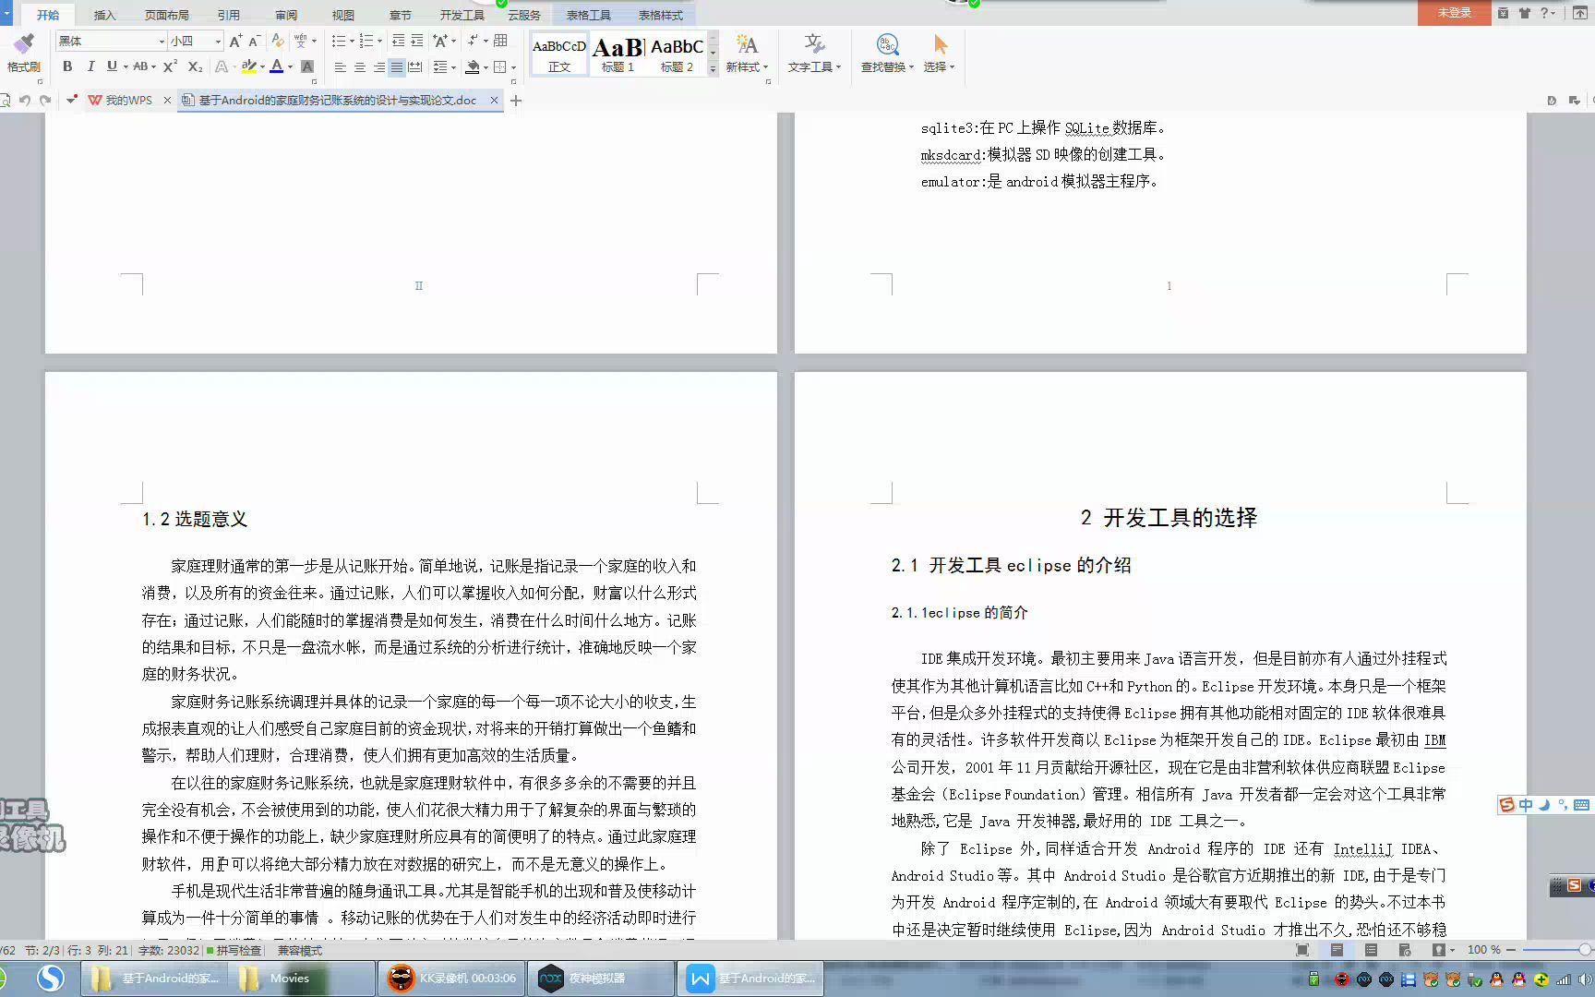Click the redo arrow
This screenshot has height=997, width=1595.
[x=45, y=100]
